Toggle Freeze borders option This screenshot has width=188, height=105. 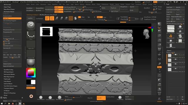(12, 16)
